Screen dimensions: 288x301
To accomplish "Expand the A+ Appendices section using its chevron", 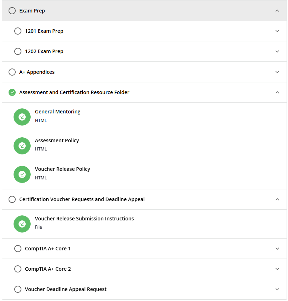I will [277, 72].
